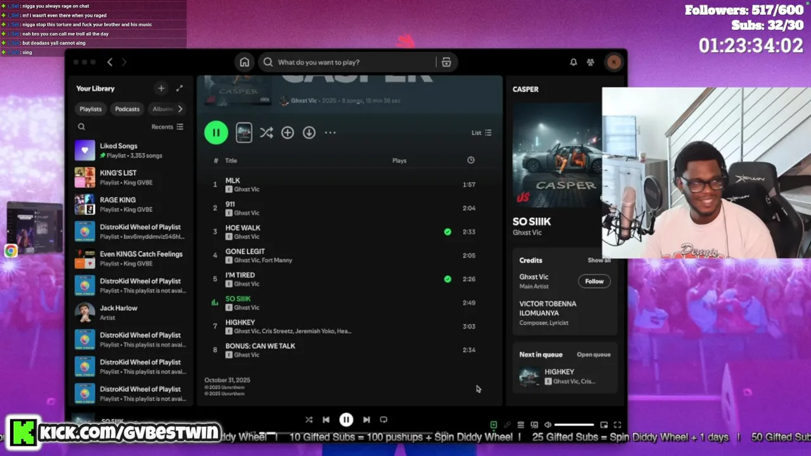The image size is (811, 456).
Task: Expand Your Library to full view
Action: 179,89
